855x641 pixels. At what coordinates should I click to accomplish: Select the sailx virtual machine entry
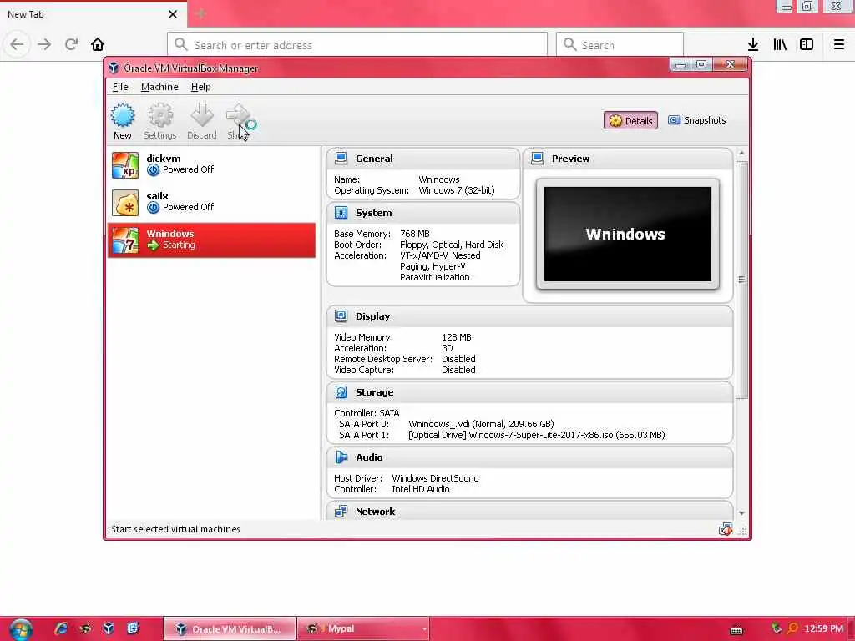pyautogui.click(x=211, y=203)
